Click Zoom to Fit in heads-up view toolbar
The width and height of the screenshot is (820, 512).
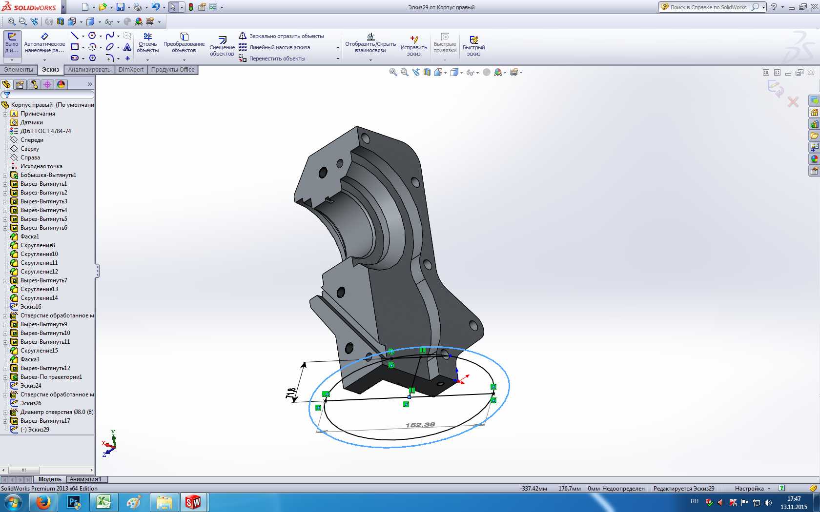click(393, 72)
